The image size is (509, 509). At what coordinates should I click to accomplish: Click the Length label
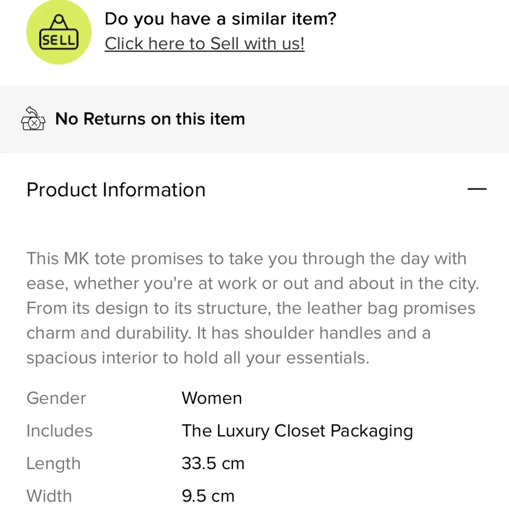(53, 463)
